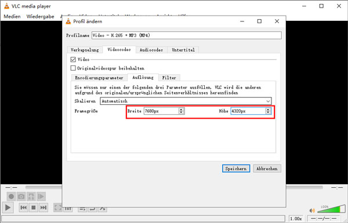Uncheck the Video checkbox
348x223 pixels.
[x=73, y=60]
